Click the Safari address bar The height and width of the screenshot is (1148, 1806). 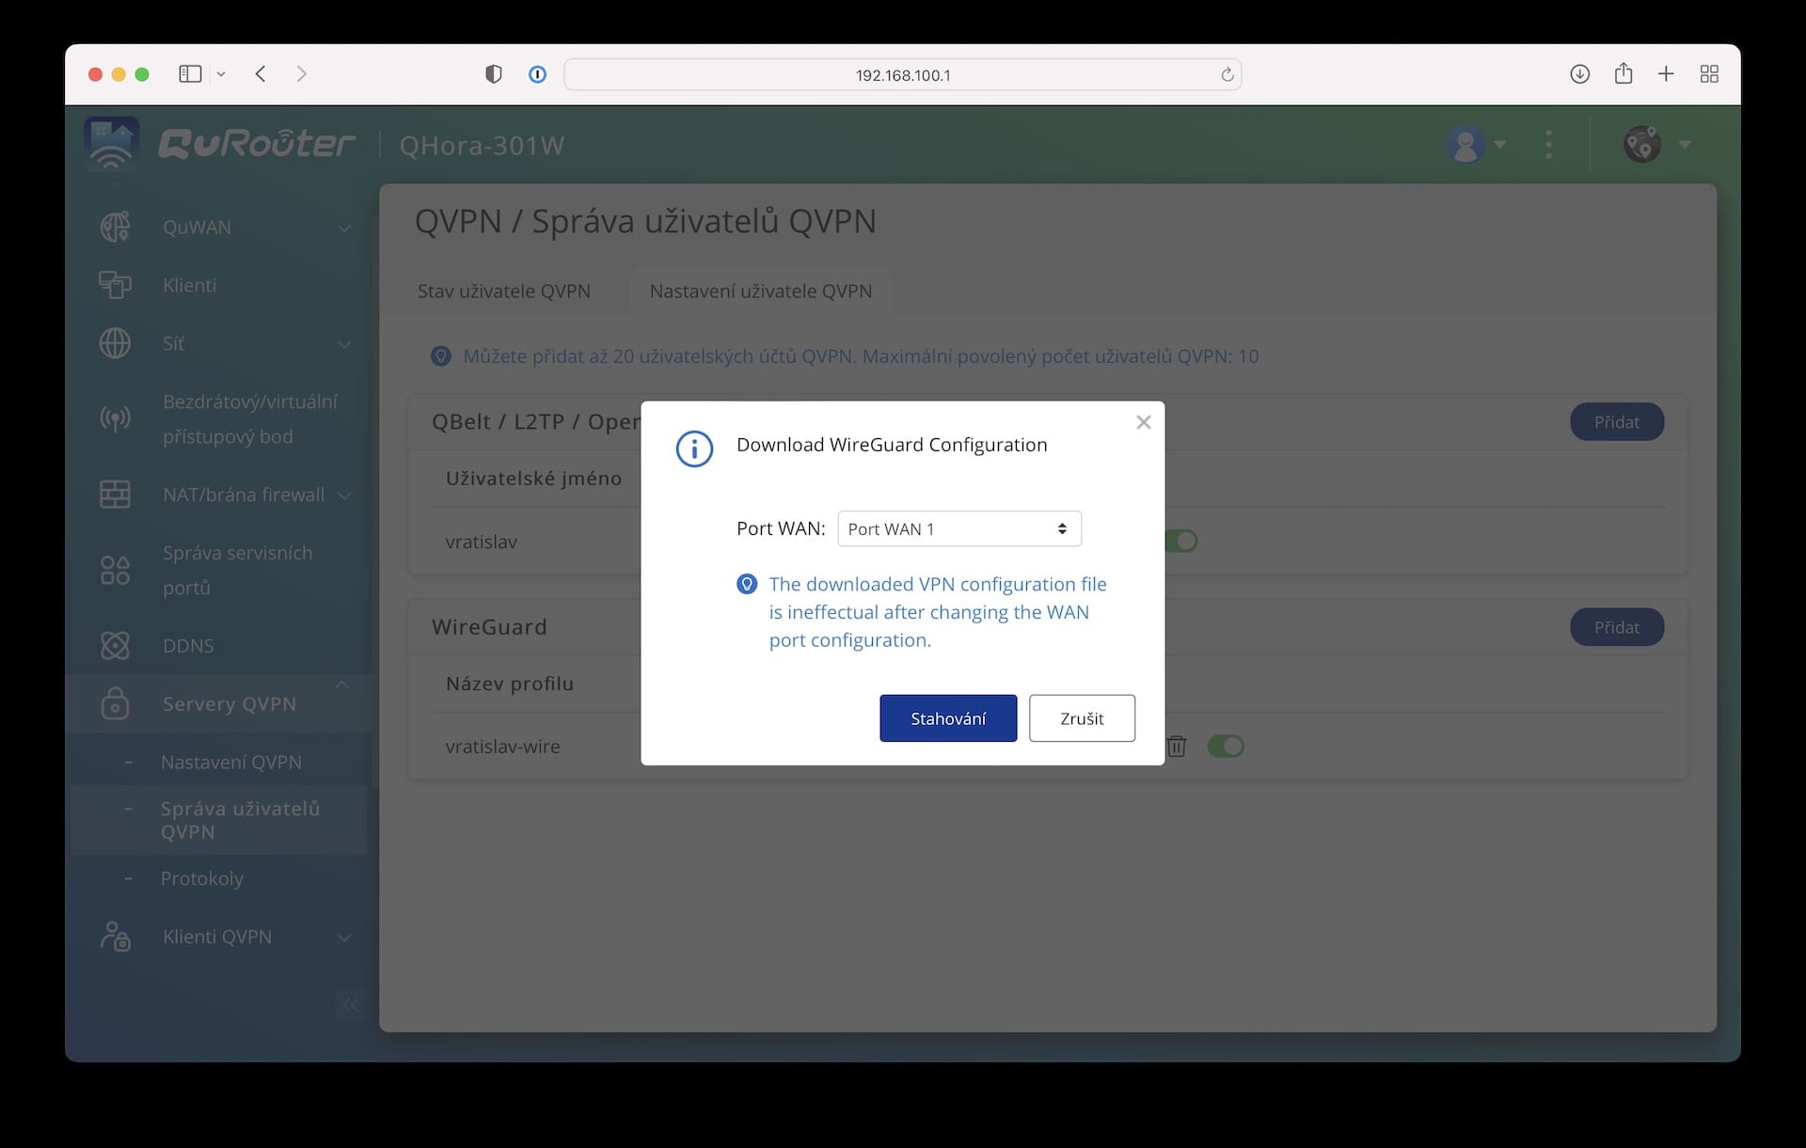(901, 75)
